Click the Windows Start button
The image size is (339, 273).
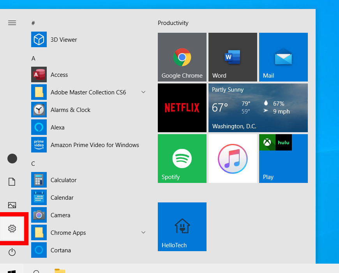pyautogui.click(x=12, y=271)
